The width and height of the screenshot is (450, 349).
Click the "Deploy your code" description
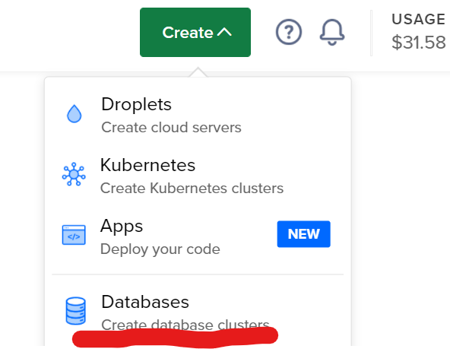[160, 249]
